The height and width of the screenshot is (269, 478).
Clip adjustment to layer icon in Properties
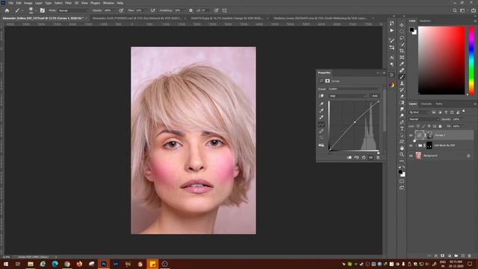(x=350, y=158)
